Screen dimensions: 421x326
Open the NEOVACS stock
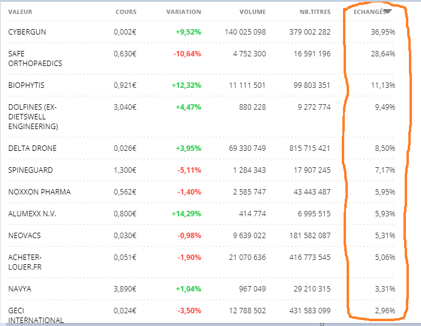pos(24,235)
